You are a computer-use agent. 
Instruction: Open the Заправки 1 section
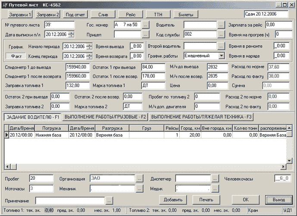[20, 14]
